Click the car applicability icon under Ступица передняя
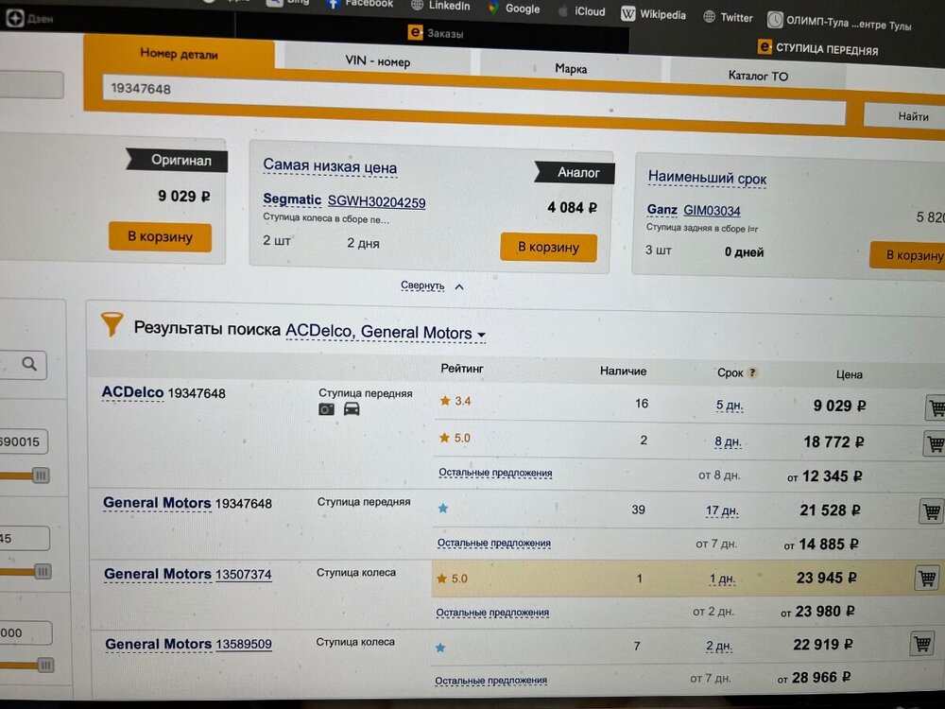This screenshot has height=709, width=945. [x=352, y=409]
